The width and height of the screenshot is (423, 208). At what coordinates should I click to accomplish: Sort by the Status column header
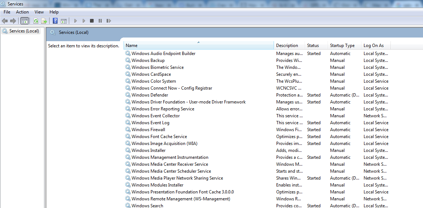click(x=317, y=46)
